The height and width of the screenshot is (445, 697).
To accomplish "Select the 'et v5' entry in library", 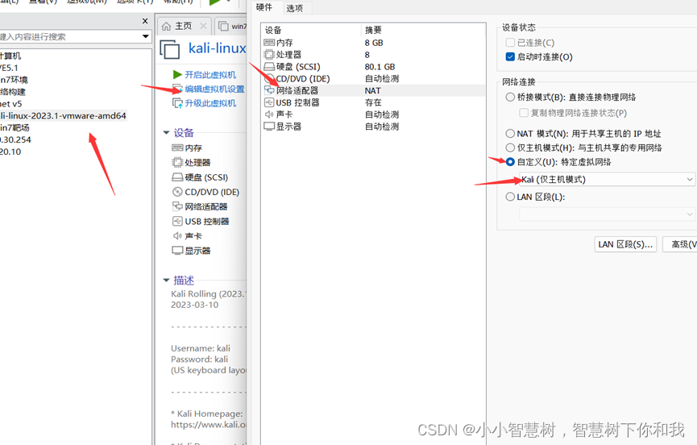I will [10, 103].
